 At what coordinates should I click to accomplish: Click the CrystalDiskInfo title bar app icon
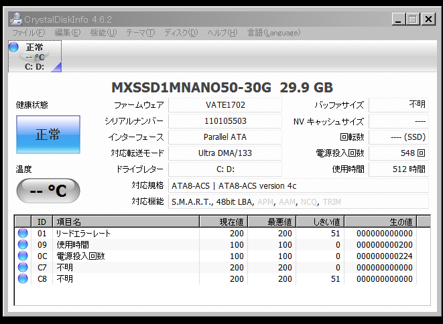tap(15, 19)
